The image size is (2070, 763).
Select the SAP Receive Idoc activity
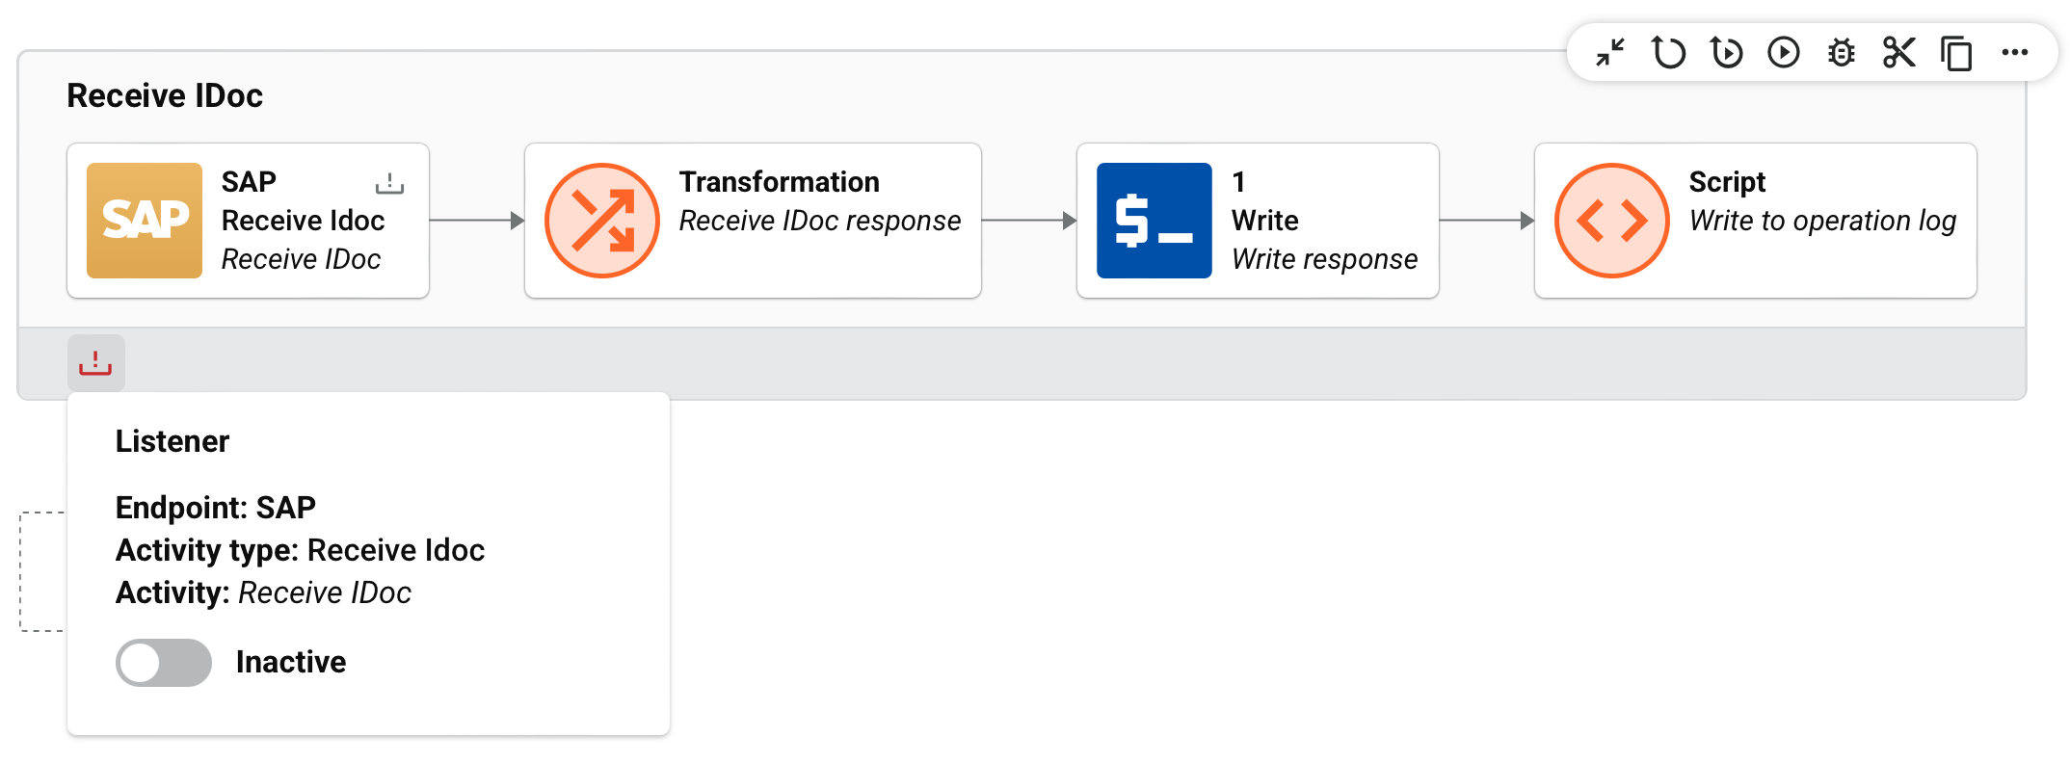[x=301, y=221]
